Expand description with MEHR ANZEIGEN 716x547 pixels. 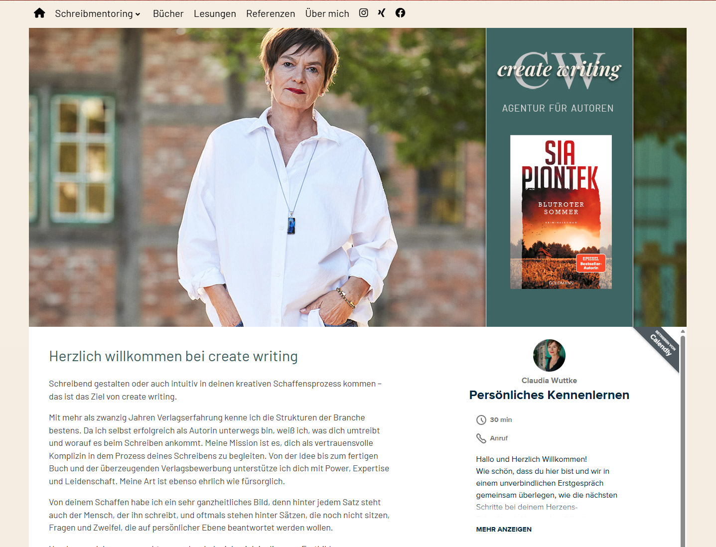click(504, 529)
